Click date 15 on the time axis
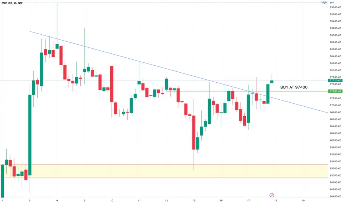The width and height of the screenshot is (345, 203). click(x=194, y=200)
